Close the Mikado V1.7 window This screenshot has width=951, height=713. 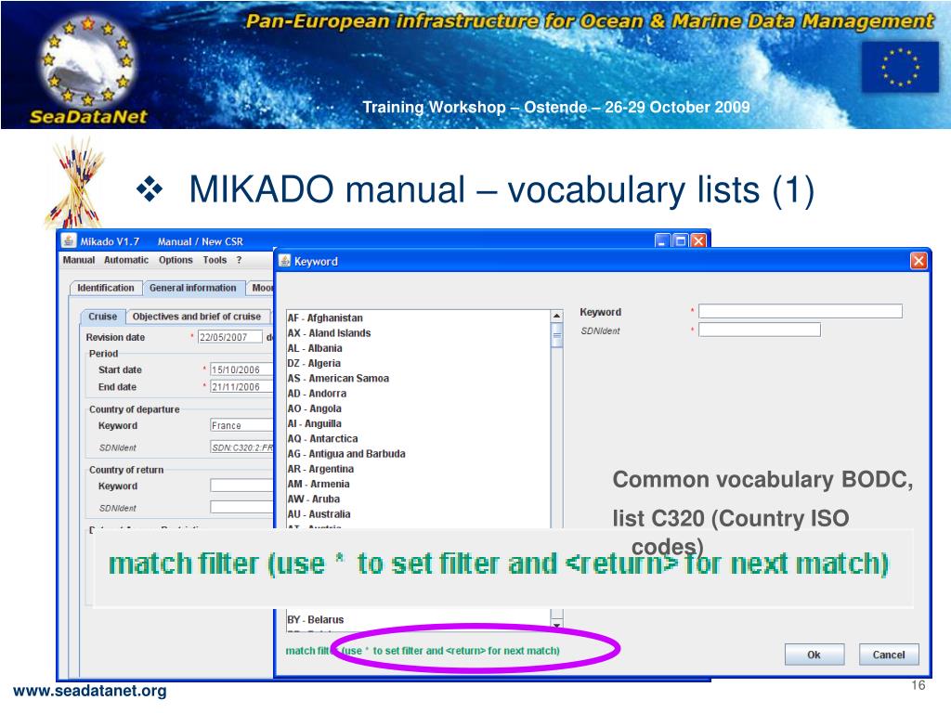(x=698, y=241)
